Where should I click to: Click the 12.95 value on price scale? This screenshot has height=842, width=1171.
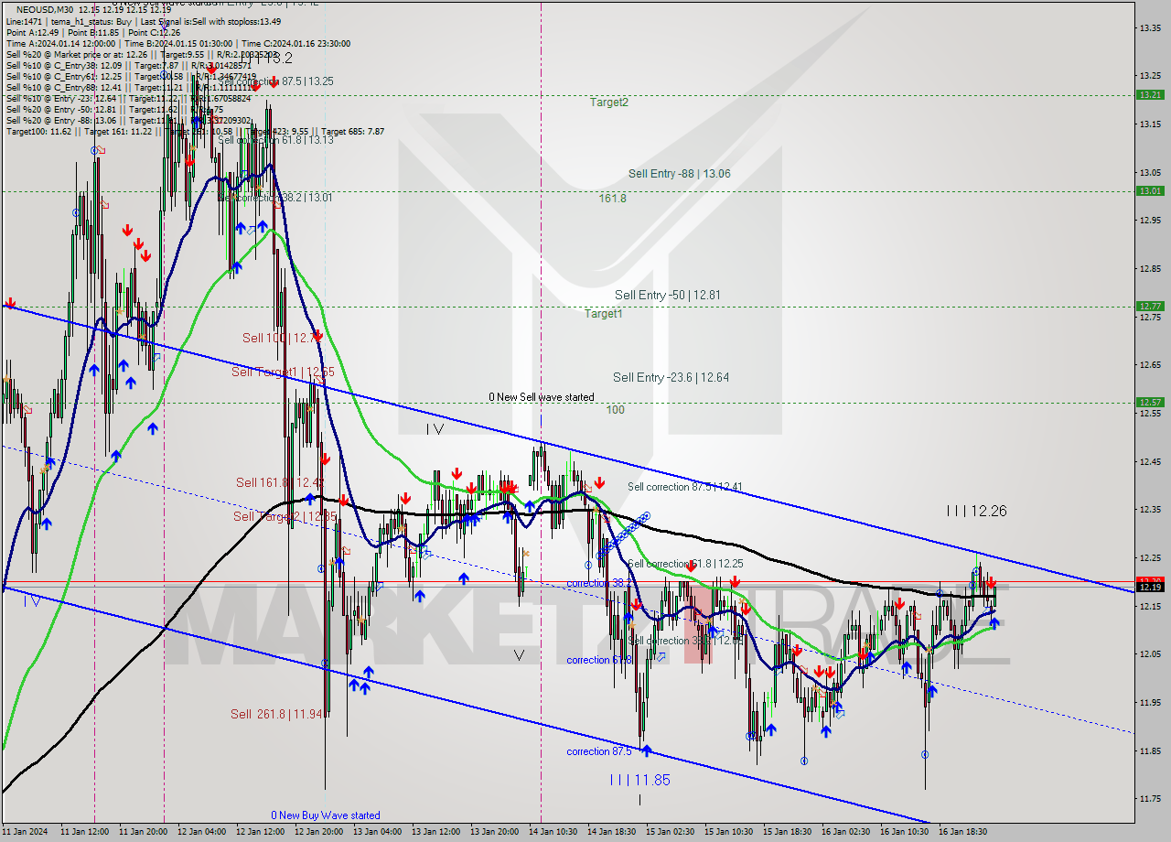[1150, 220]
